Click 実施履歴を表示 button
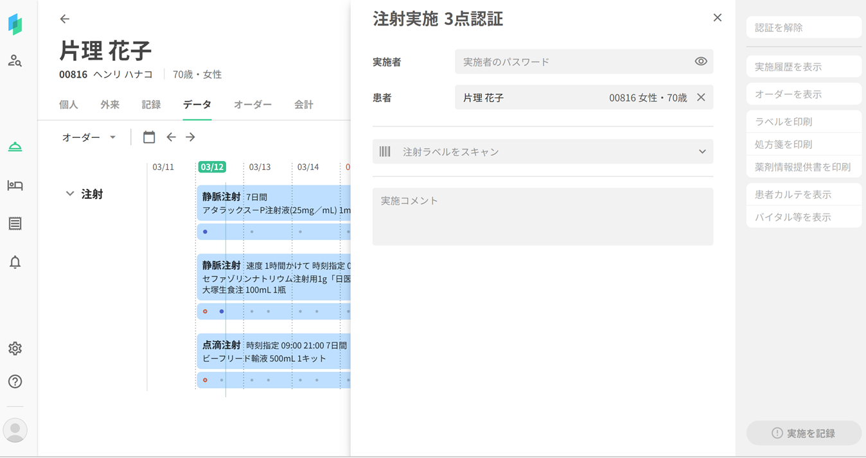This screenshot has width=866, height=458. 803,67
